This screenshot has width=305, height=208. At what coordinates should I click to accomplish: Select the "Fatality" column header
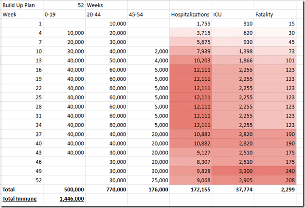point(264,15)
